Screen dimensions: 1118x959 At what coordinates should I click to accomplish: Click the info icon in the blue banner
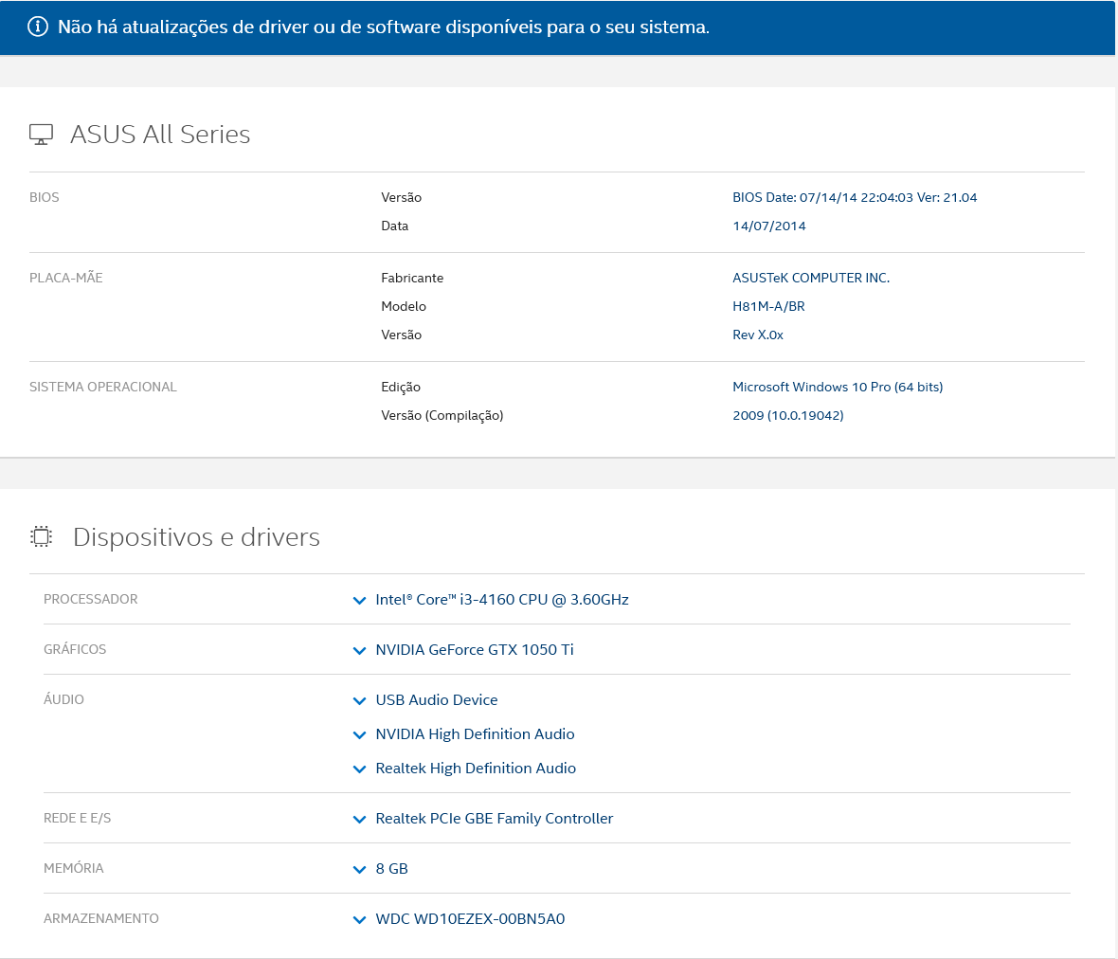pyautogui.click(x=38, y=27)
